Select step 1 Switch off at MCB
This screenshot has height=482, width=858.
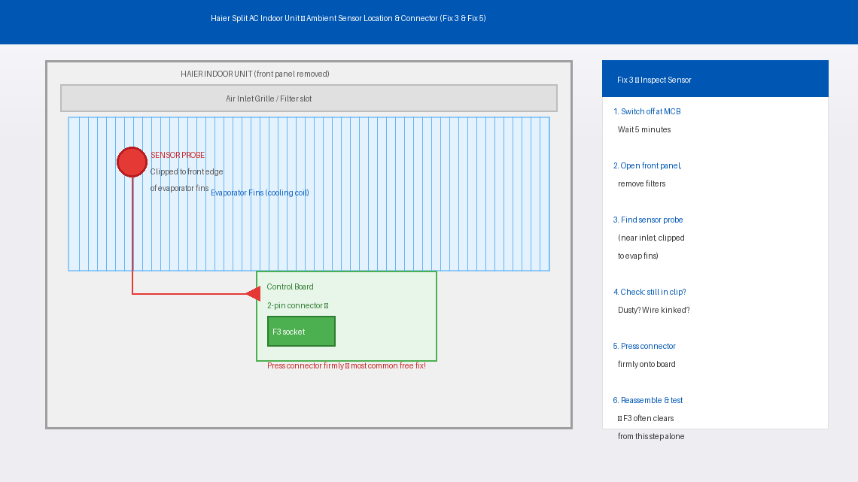tap(647, 111)
